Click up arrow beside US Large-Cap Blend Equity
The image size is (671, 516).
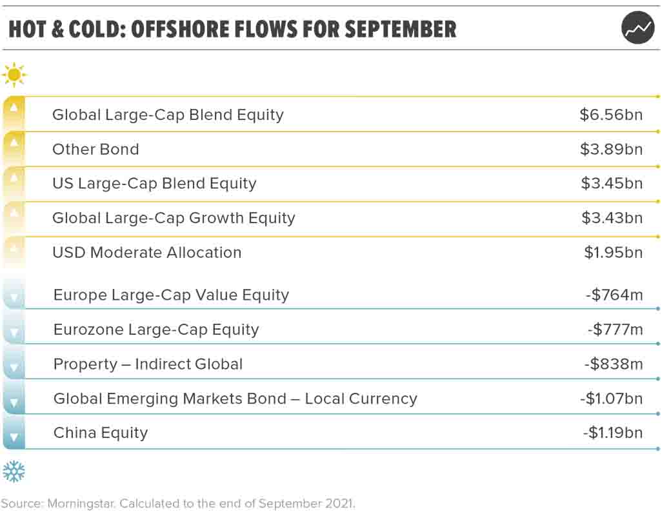(x=14, y=176)
